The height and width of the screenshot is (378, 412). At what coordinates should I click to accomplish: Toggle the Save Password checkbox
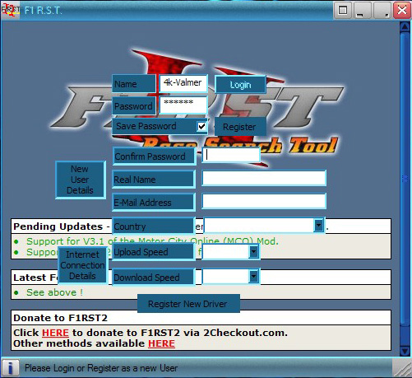tap(201, 126)
